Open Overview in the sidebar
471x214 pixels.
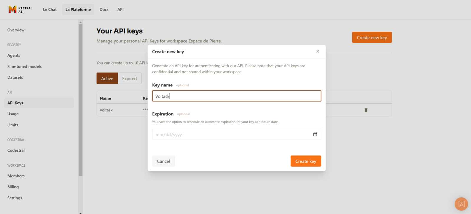click(x=16, y=30)
